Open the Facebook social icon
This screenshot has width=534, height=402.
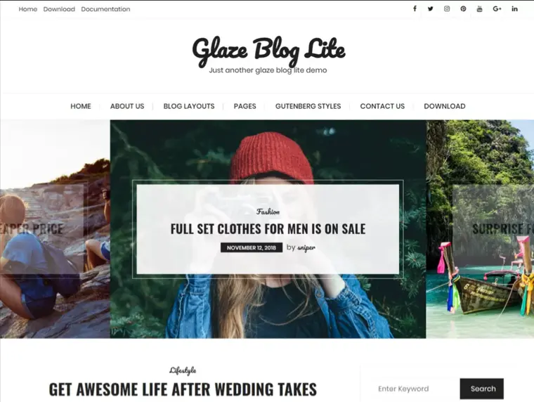point(415,9)
